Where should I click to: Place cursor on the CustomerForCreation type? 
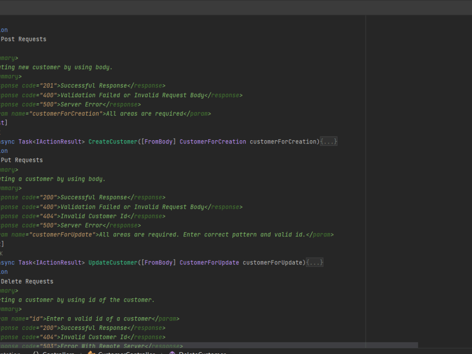213,142
